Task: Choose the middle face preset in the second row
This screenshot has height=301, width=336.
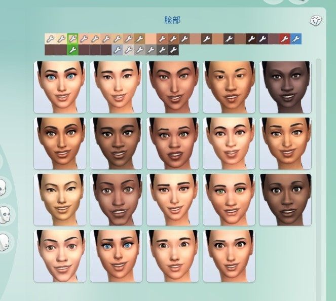Action: (173, 143)
